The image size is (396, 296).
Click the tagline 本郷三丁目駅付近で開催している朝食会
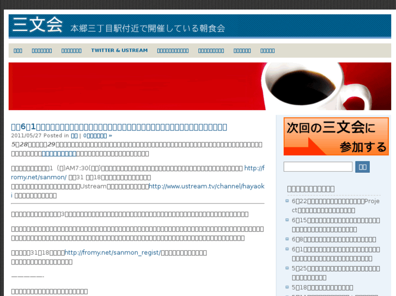pyautogui.click(x=148, y=28)
